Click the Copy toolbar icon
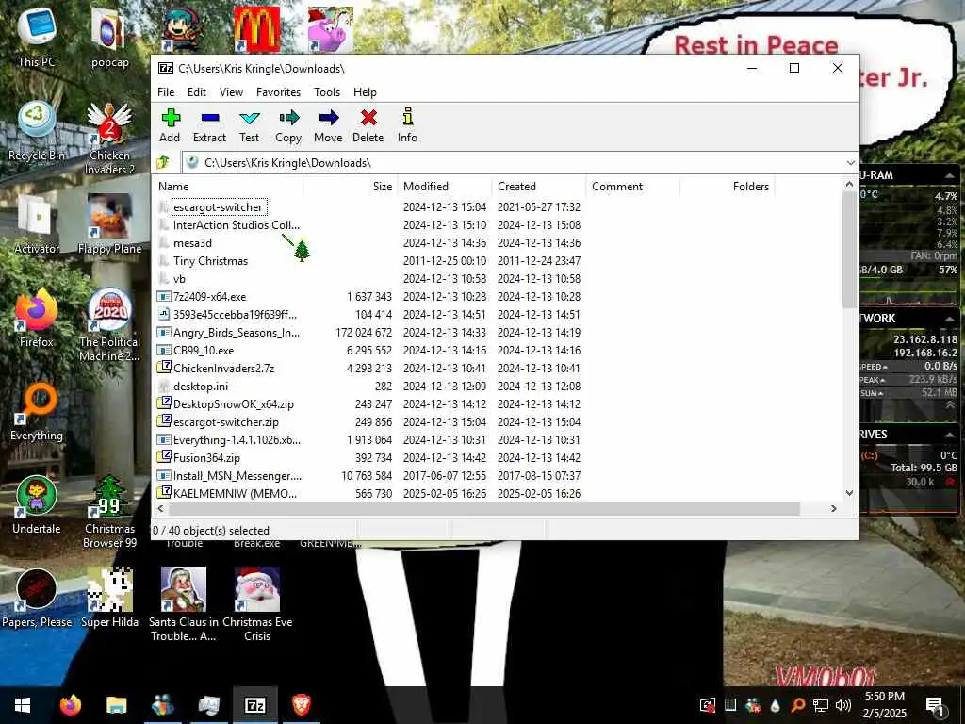The height and width of the screenshot is (724, 965). click(288, 125)
